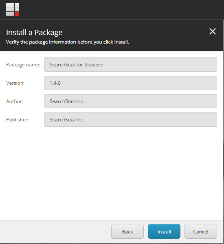Click the empty white dialog body area

(112, 173)
